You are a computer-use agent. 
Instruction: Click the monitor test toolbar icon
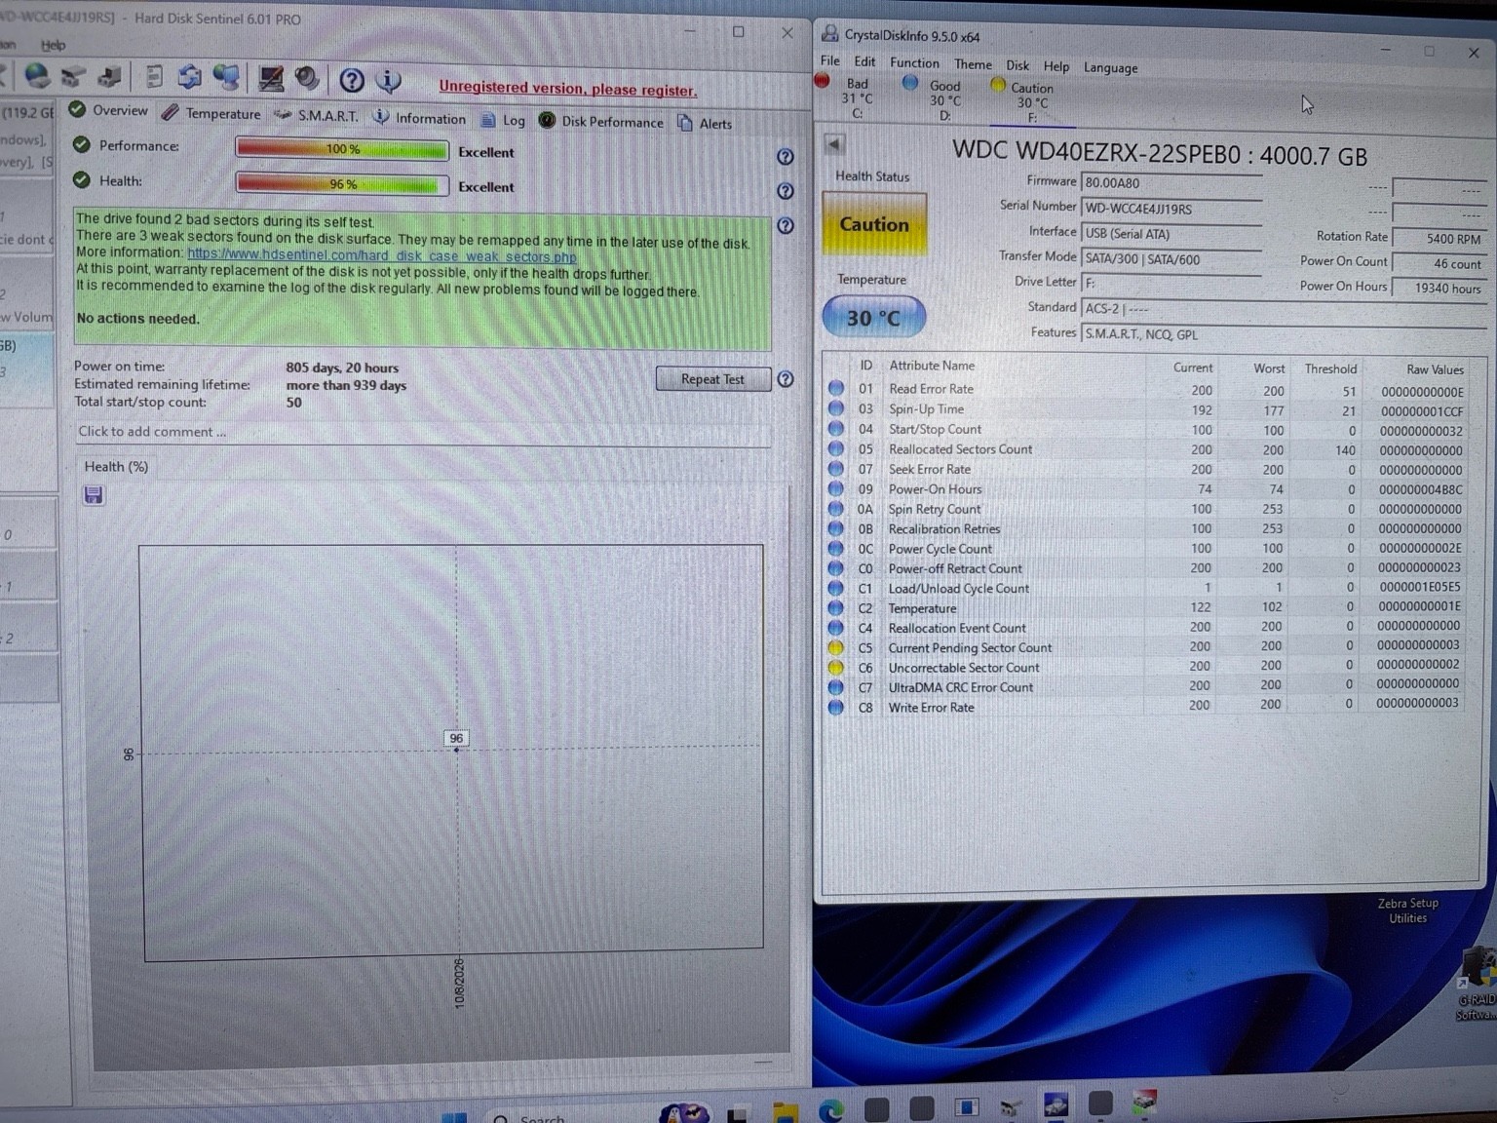pos(271,78)
